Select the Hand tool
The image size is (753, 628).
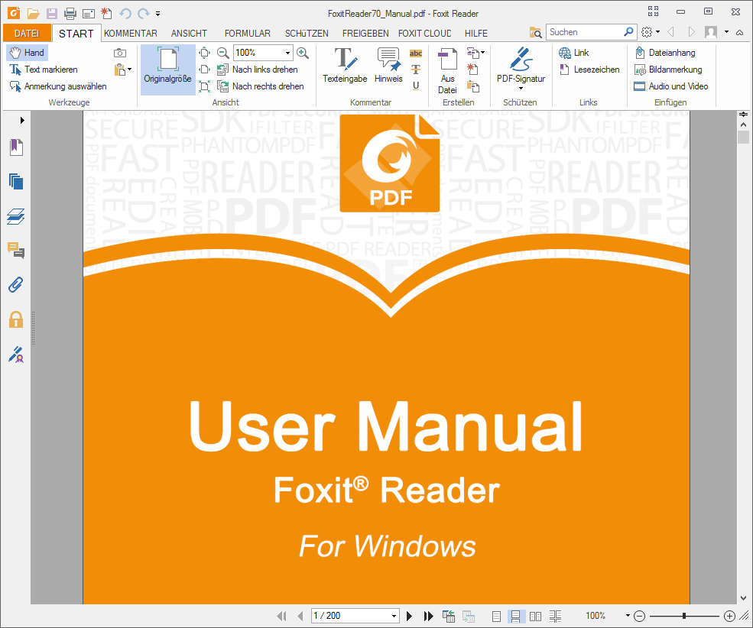point(27,53)
